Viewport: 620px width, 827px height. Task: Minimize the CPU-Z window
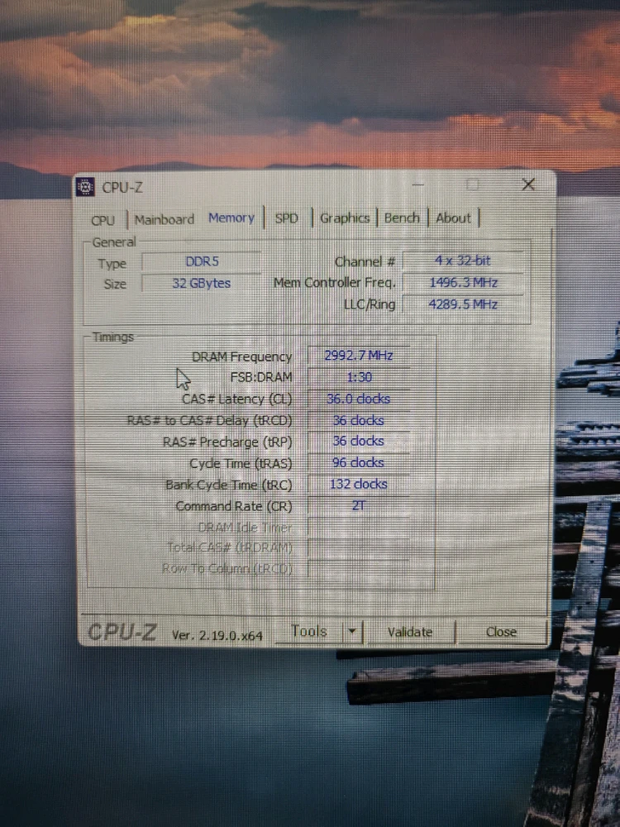[x=418, y=184]
